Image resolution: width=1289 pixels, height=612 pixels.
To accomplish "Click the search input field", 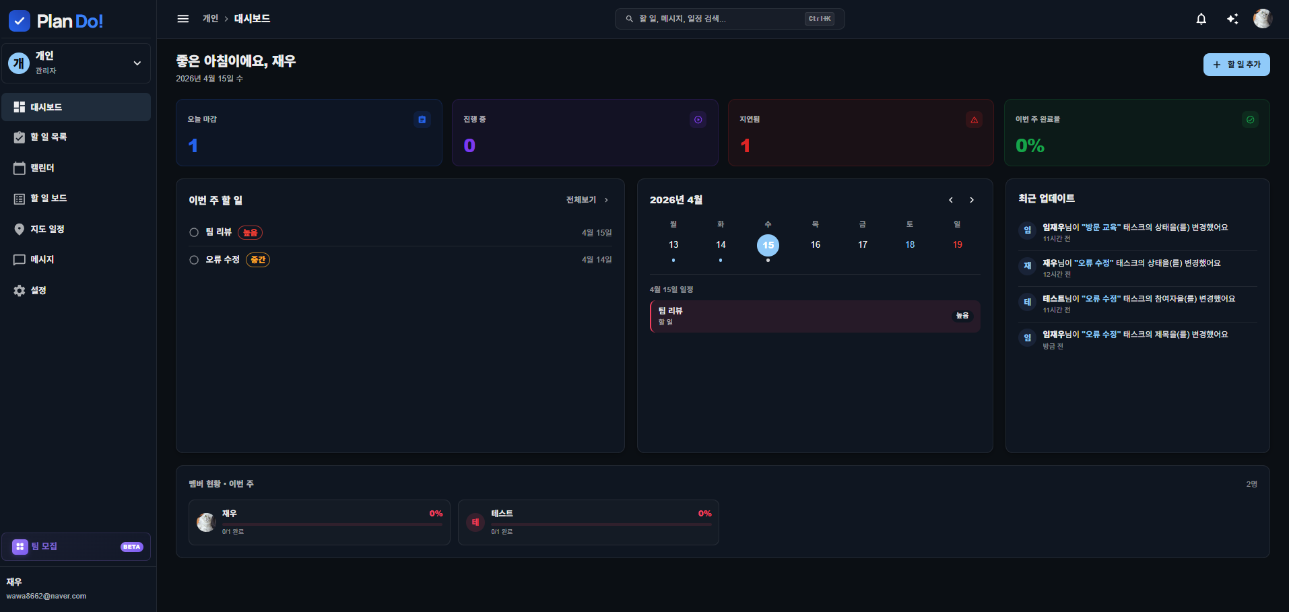I will [x=719, y=19].
